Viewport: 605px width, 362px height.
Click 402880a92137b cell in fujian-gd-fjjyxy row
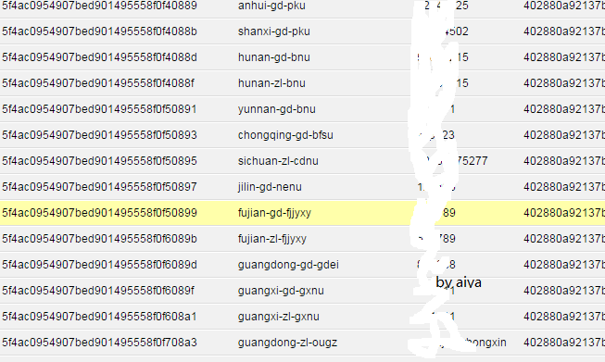[x=564, y=212]
